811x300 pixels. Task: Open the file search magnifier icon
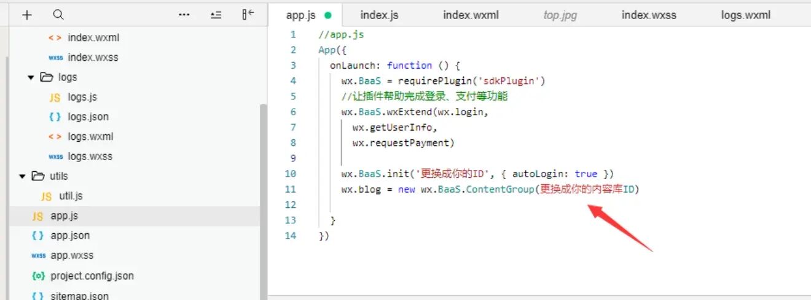click(58, 15)
